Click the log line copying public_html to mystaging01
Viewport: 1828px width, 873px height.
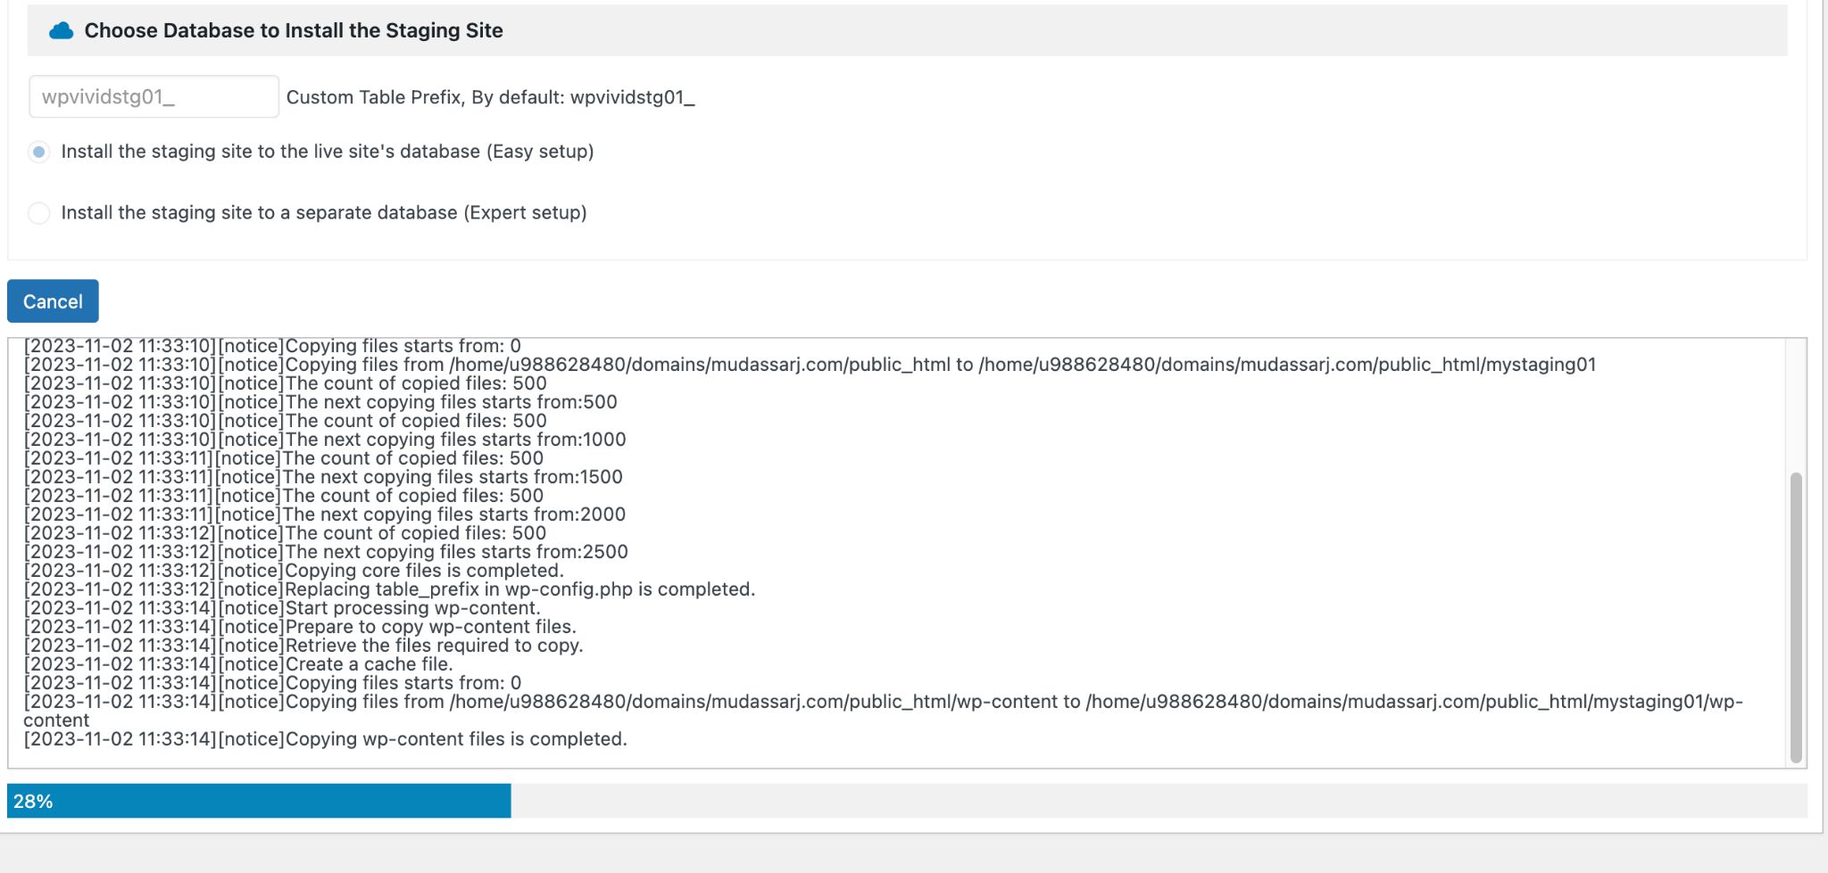[810, 365]
